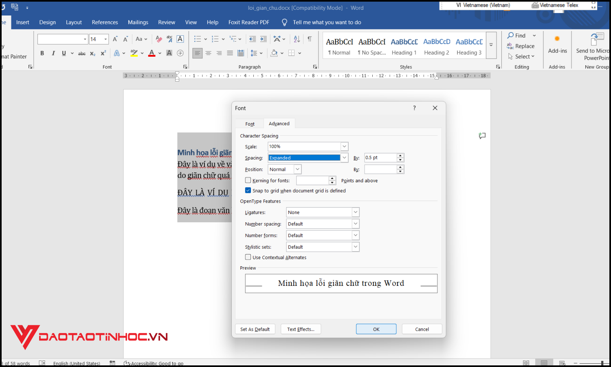Viewport: 611px width, 367px height.
Task: Uncheck Snap to grid when document grid is defined
Action: 248,190
